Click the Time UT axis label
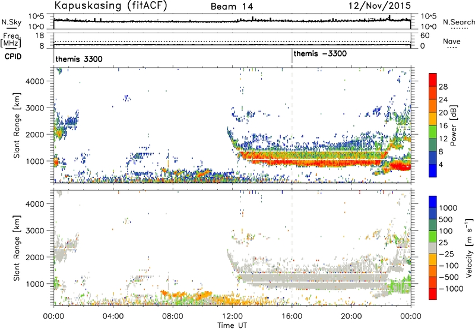This screenshot has width=475, height=329. tap(232, 325)
